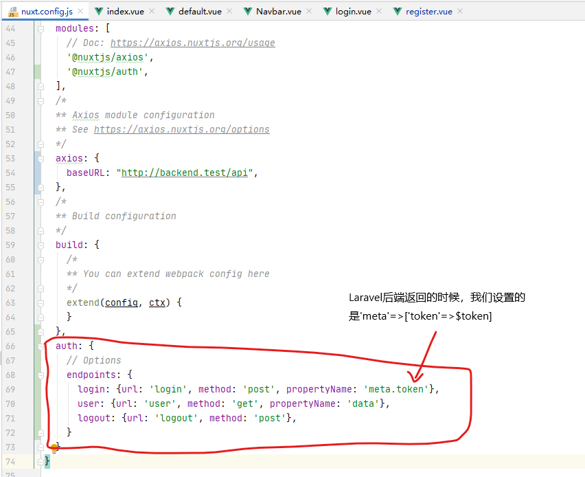Collapse the endpoints object fold on line 68
The height and width of the screenshot is (477, 585).
pyautogui.click(x=41, y=375)
